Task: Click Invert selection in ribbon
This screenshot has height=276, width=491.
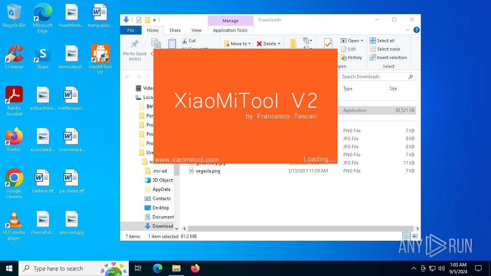Action: coord(388,58)
